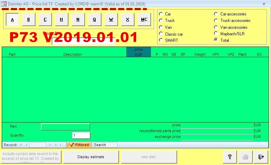This screenshot has width=271, height=165.
Task: Click the ME column header
Action: point(174,54)
